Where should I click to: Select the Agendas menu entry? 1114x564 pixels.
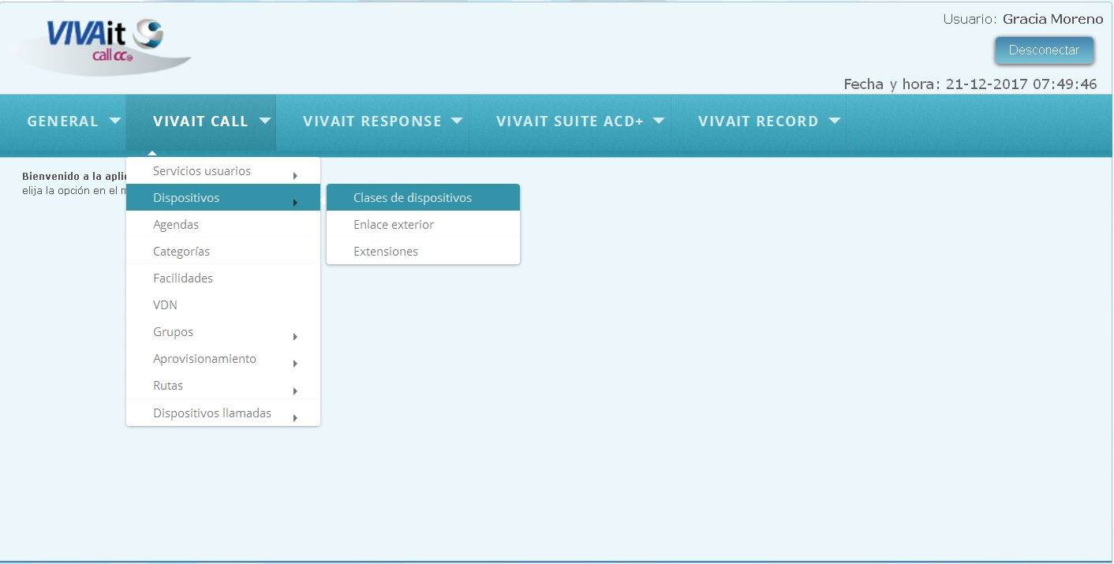[x=223, y=224]
